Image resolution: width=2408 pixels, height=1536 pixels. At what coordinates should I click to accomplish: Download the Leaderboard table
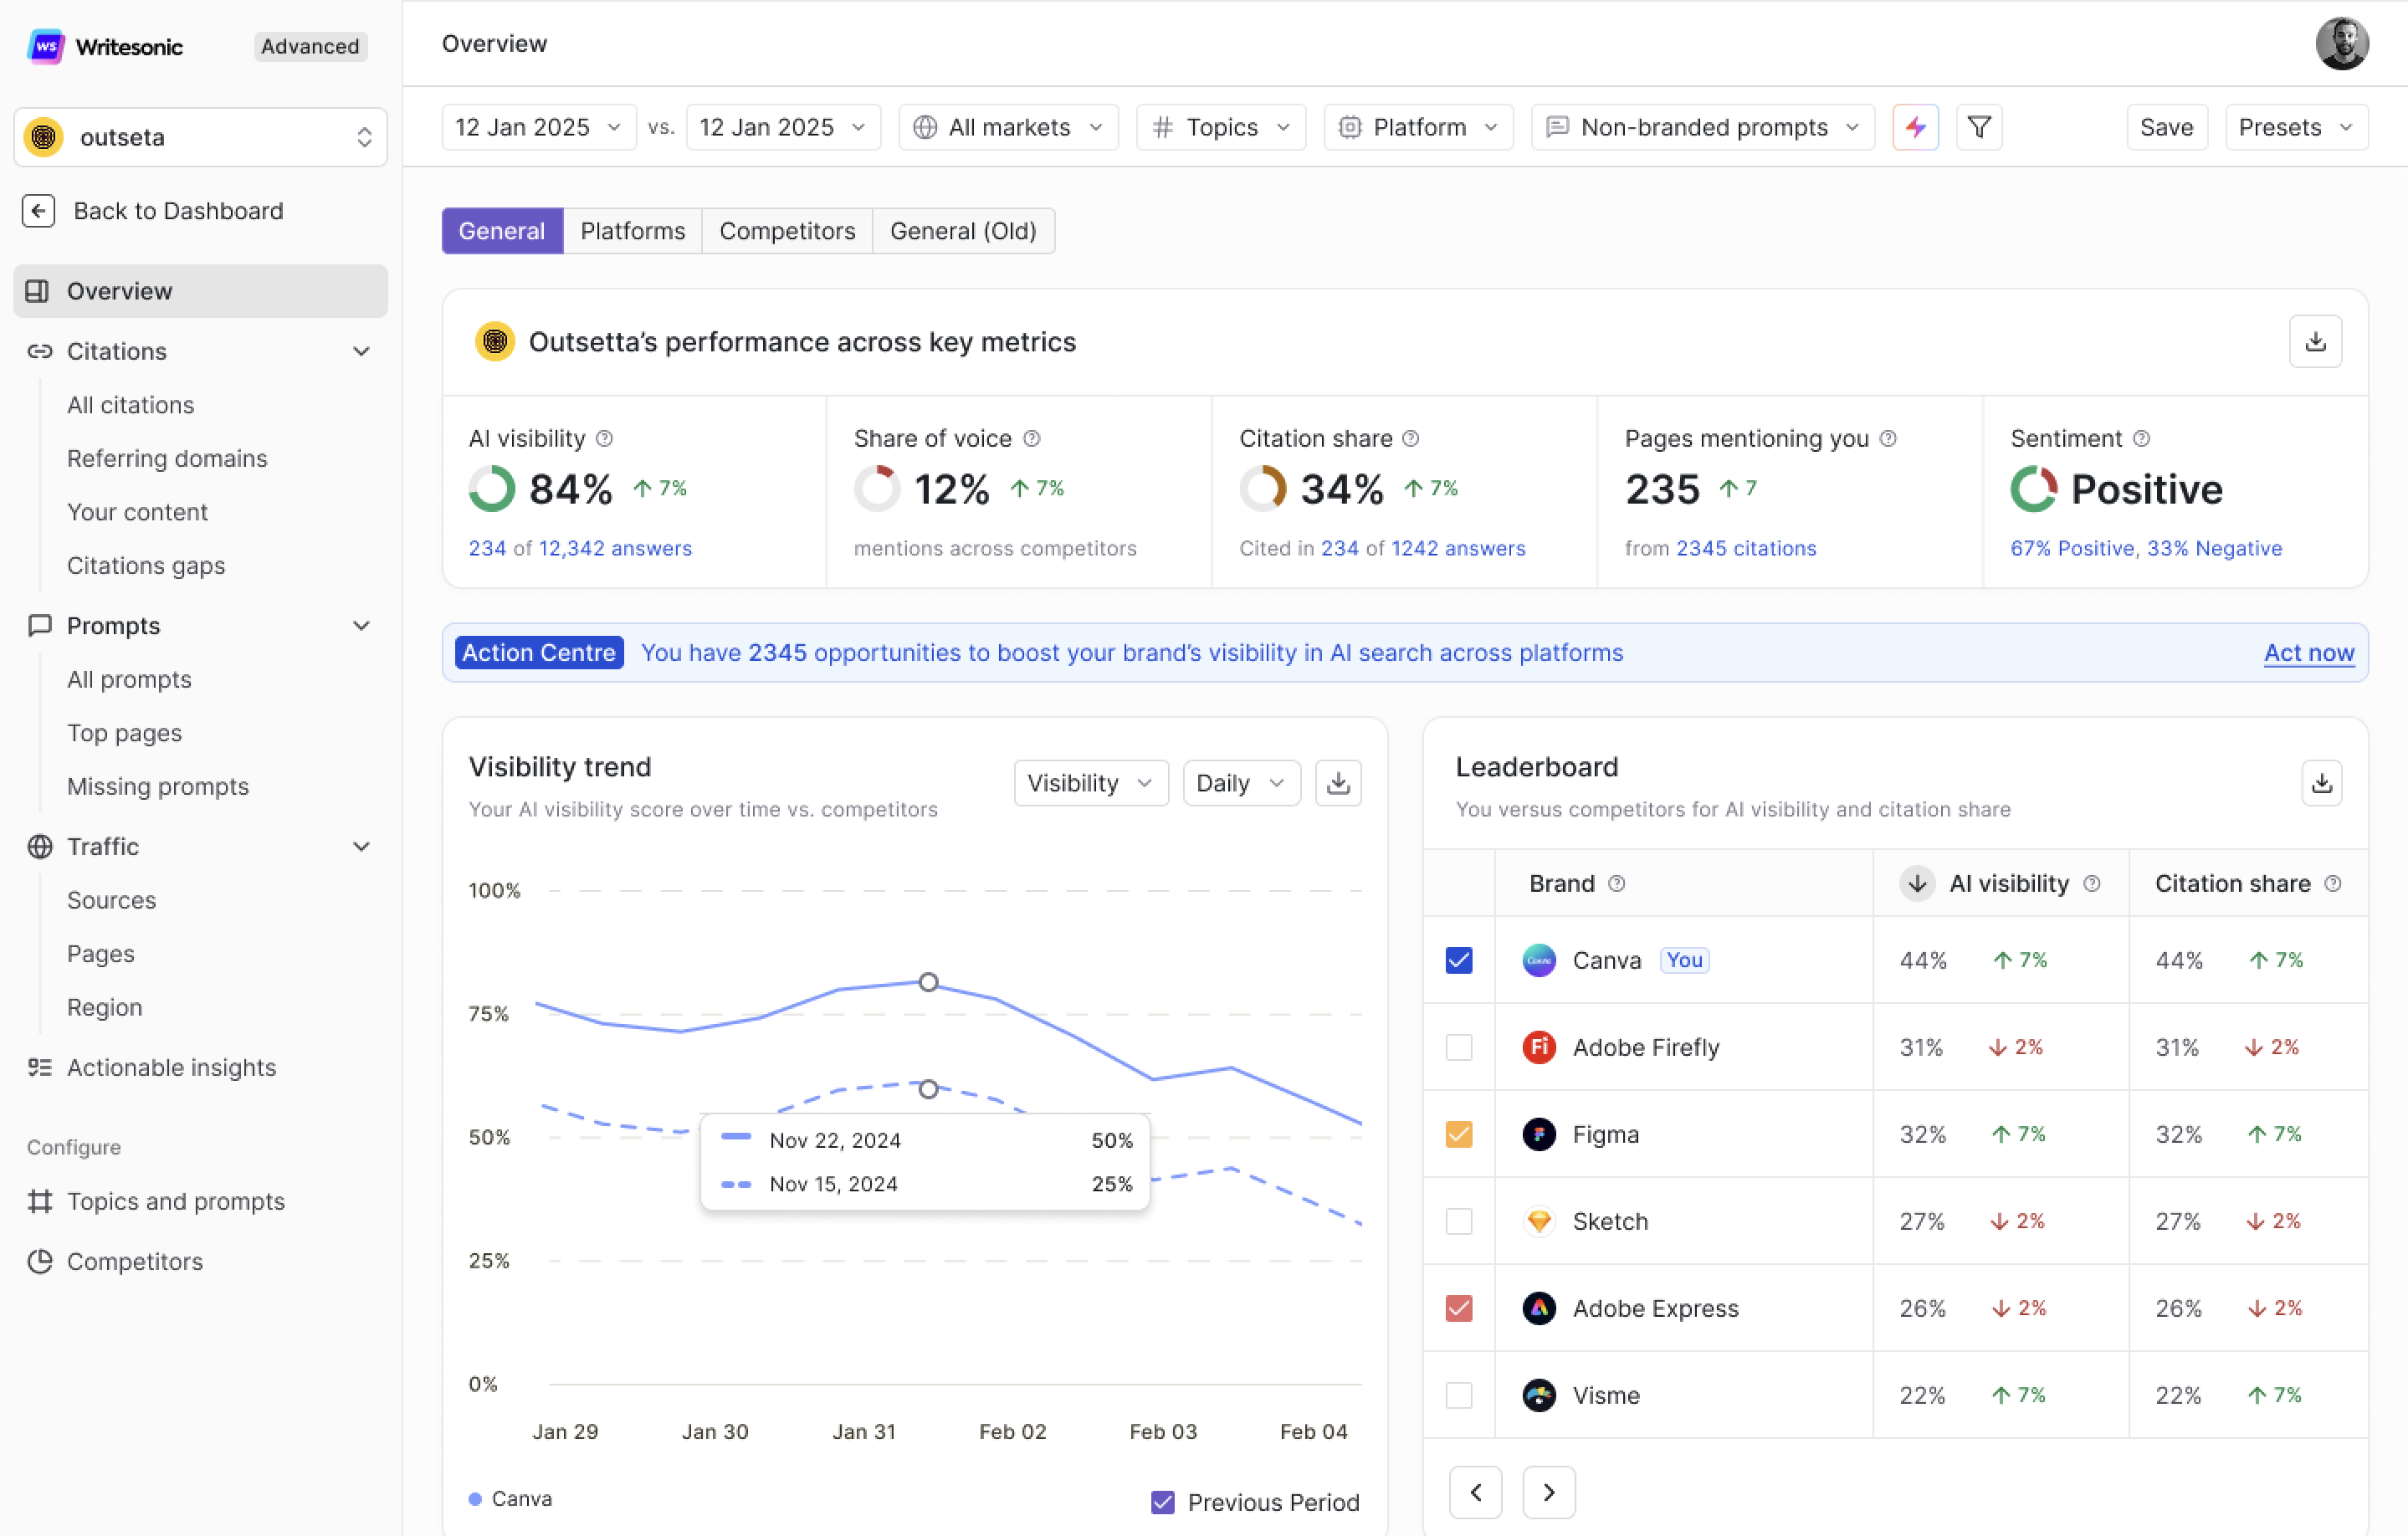[2321, 783]
